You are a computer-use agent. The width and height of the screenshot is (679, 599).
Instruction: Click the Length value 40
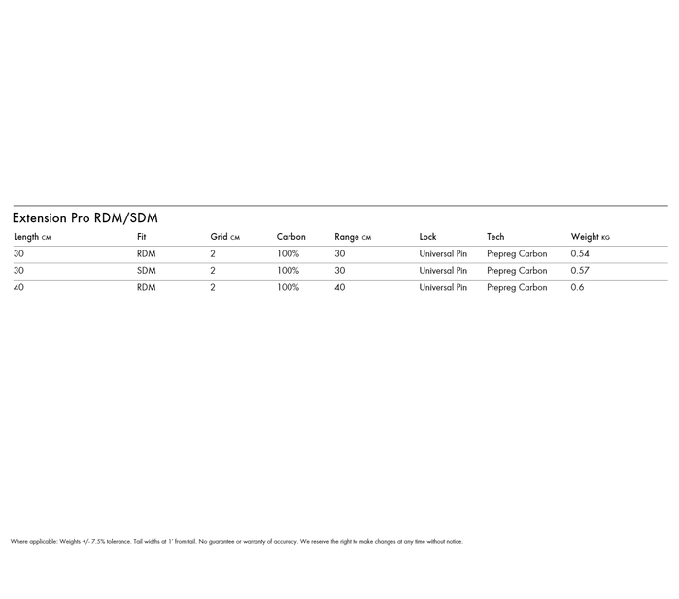pyautogui.click(x=18, y=288)
